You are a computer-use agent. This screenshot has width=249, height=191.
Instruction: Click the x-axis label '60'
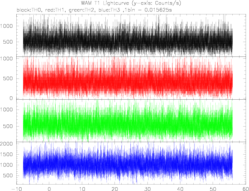(246, 189)
